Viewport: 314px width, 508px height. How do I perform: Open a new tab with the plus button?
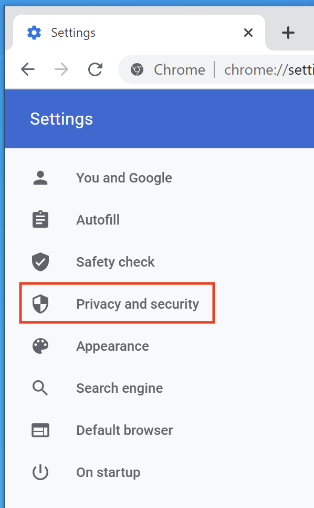pos(288,33)
